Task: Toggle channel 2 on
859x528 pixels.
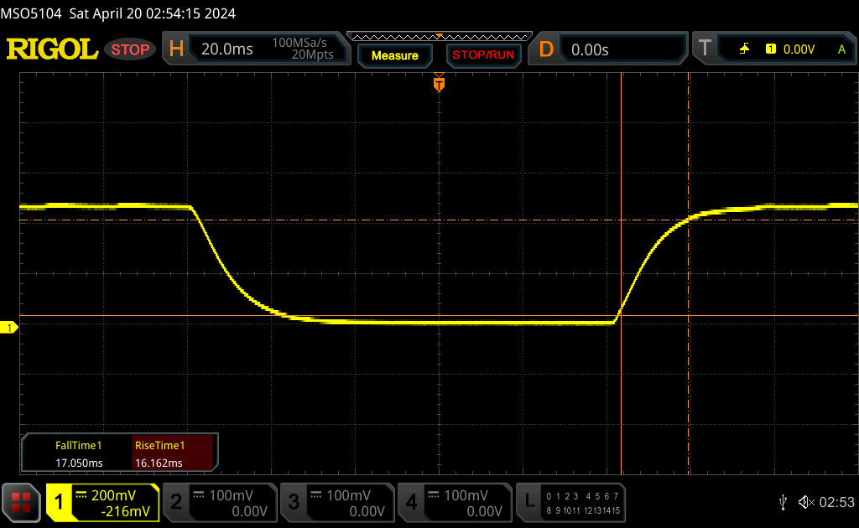Action: 219,502
